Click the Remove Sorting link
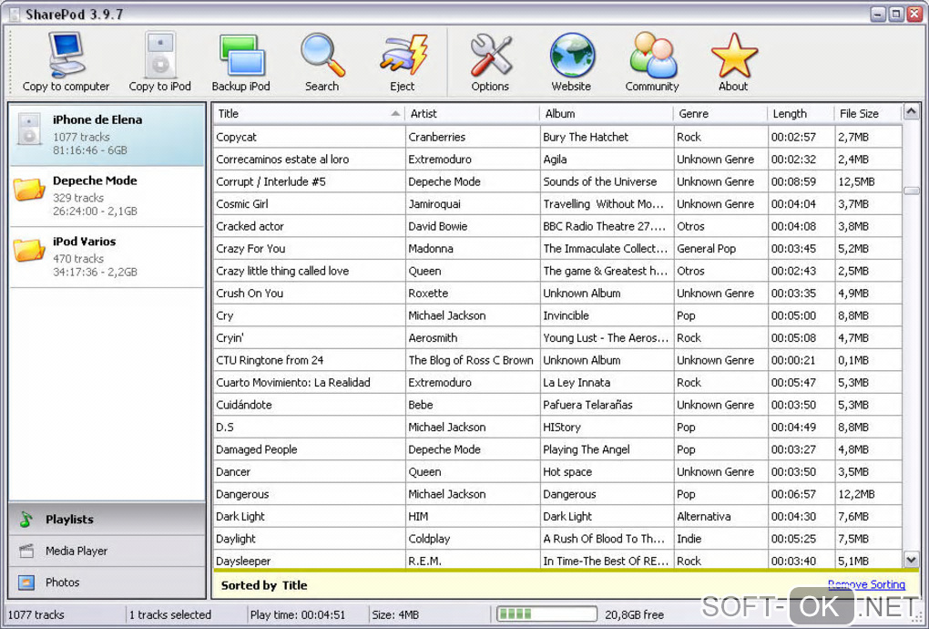The width and height of the screenshot is (929, 629). pyautogui.click(x=866, y=584)
